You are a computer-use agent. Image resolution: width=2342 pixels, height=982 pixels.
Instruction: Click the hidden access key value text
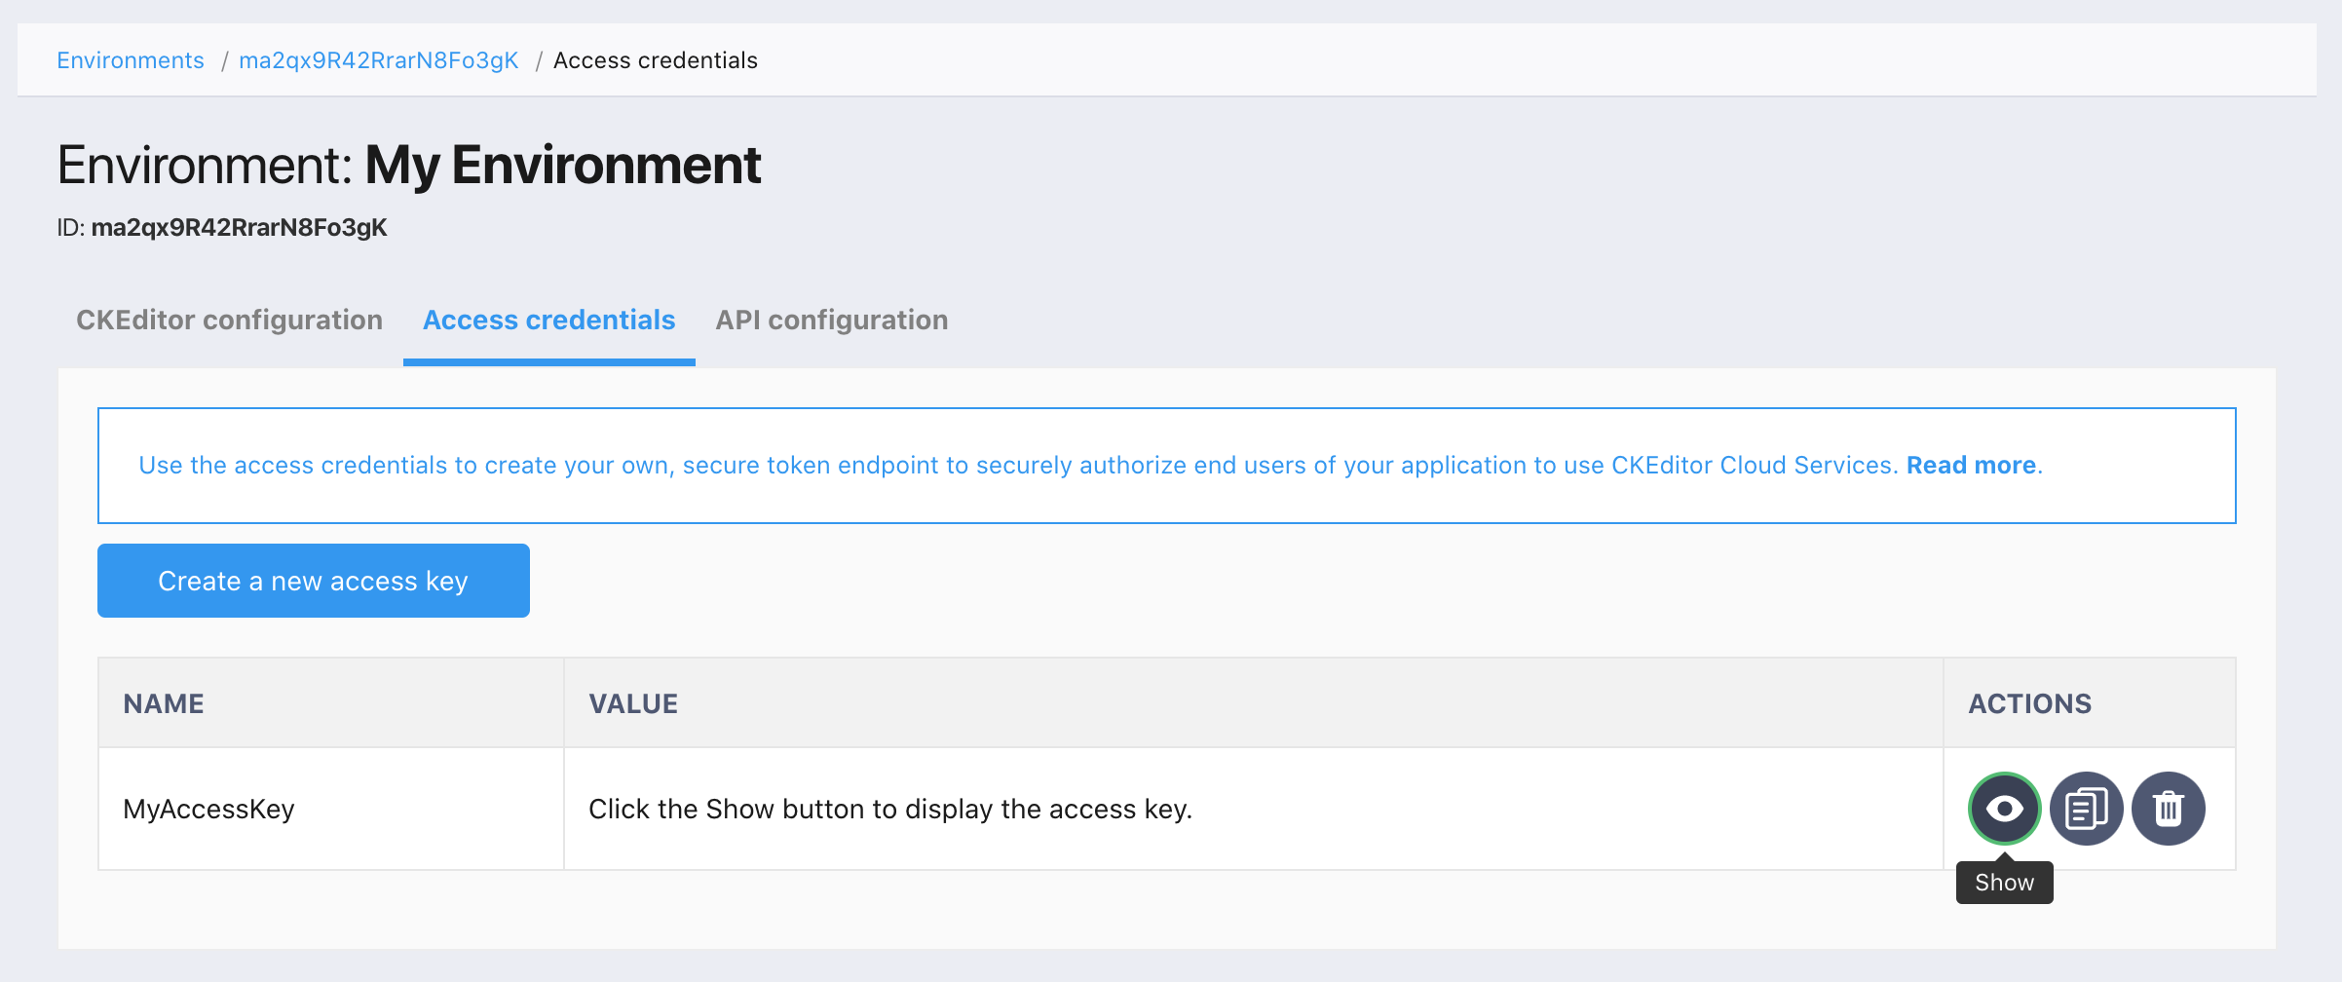[889, 809]
